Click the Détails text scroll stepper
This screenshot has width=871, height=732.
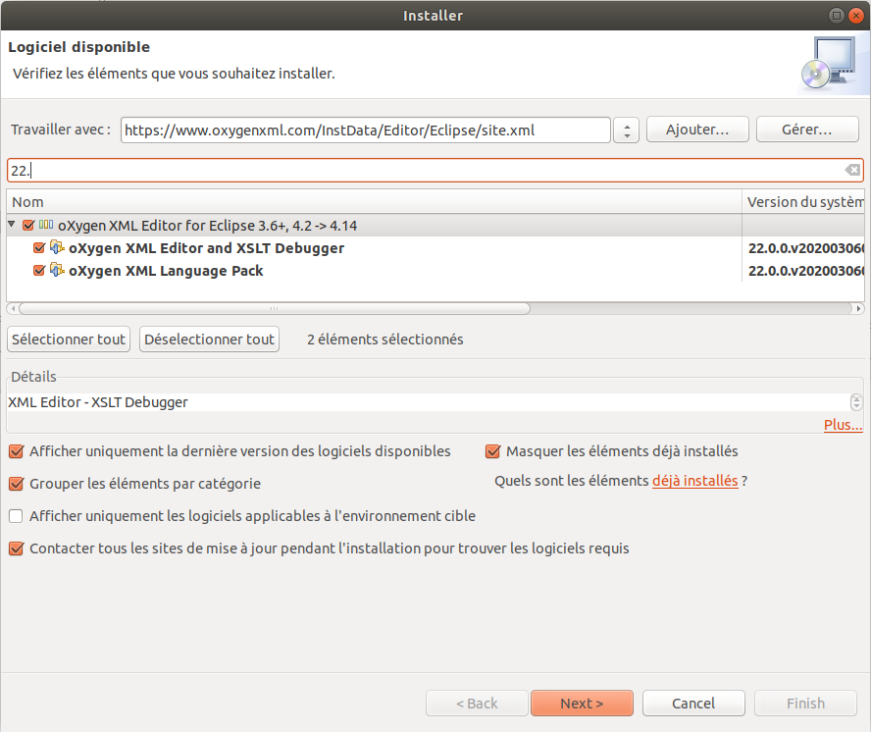[855, 402]
